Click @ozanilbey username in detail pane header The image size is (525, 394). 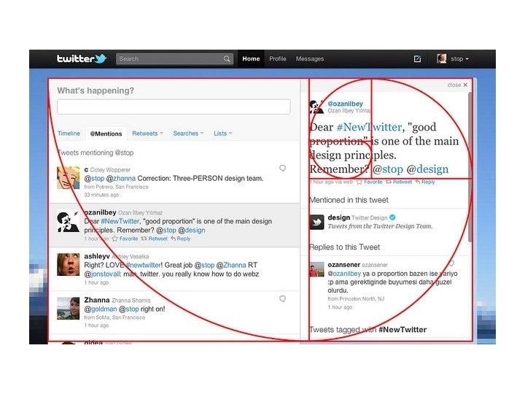(x=345, y=104)
